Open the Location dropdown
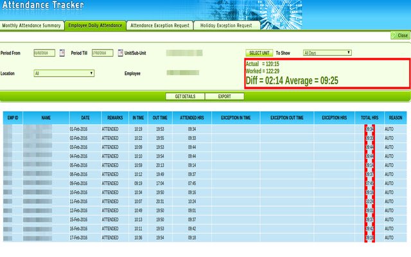Viewport: 411px width, 257px height. click(x=64, y=73)
